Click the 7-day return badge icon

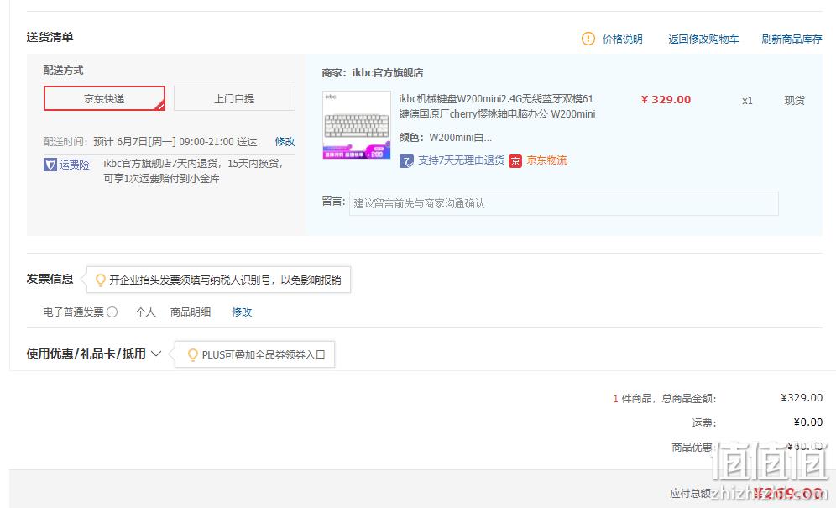[406, 160]
